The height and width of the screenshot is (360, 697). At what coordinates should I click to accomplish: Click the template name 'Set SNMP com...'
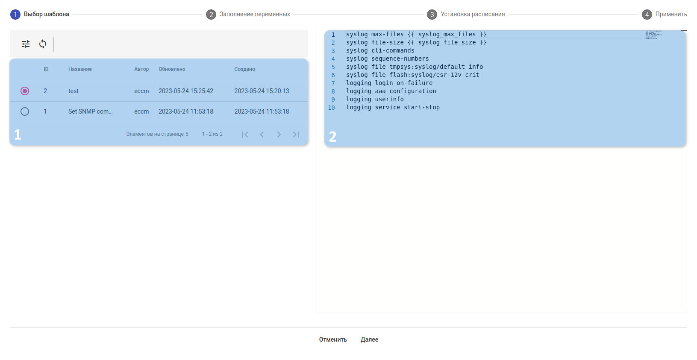91,111
